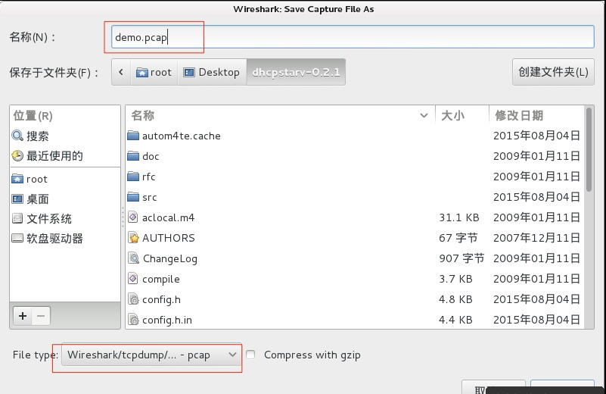This screenshot has width=606, height=394.
Task: Click the 文件系统 drive icon
Action: pyautogui.click(x=17, y=219)
